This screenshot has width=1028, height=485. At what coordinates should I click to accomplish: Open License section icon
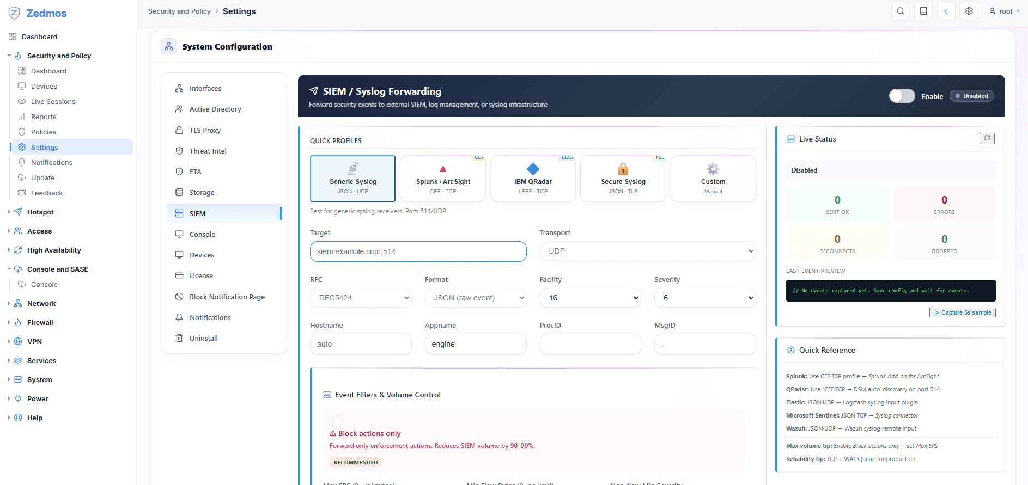click(179, 275)
